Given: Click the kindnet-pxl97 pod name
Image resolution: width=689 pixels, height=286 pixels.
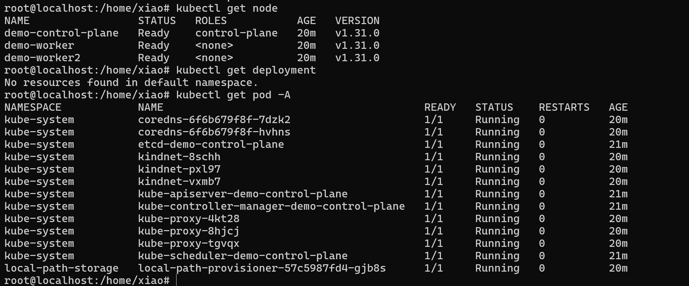Looking at the screenshot, I should click(x=179, y=169).
